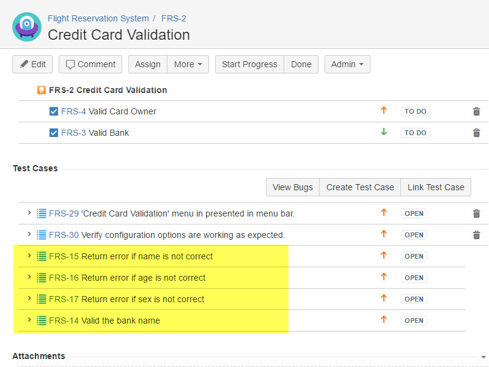Open the More dropdown menu

(188, 64)
